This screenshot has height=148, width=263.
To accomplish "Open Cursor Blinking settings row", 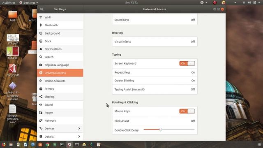I will 155,81.
